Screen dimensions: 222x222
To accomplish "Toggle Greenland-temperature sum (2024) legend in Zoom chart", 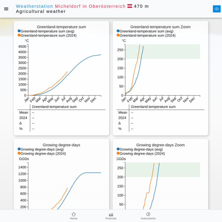I will (x=146, y=36).
